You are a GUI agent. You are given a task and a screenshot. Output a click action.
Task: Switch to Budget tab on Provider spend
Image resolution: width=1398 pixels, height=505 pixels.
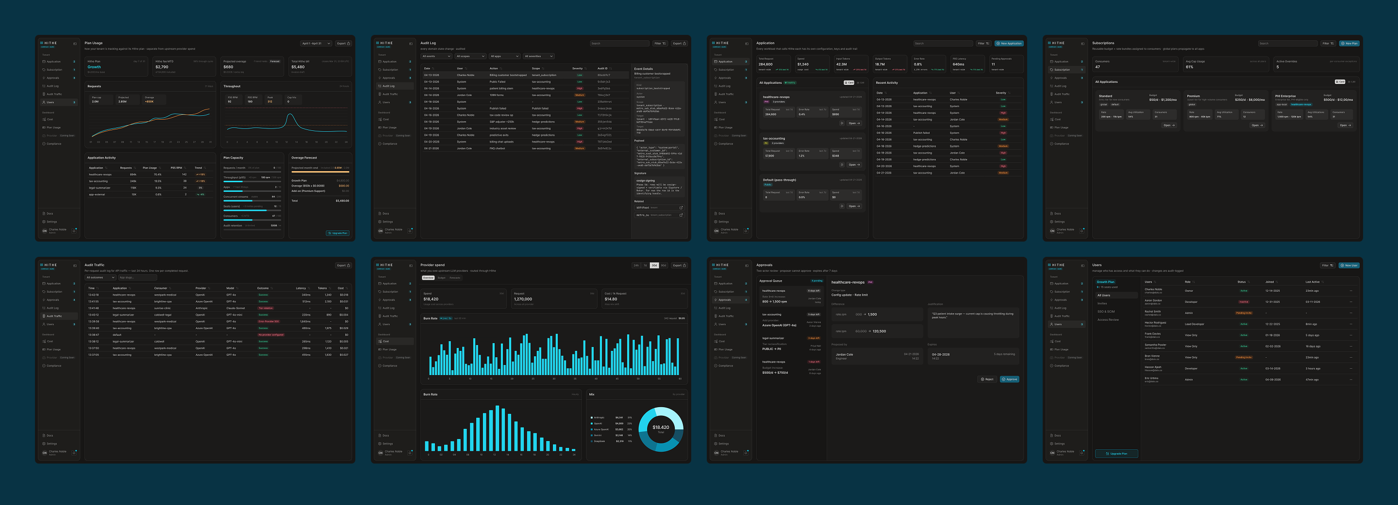click(x=441, y=278)
